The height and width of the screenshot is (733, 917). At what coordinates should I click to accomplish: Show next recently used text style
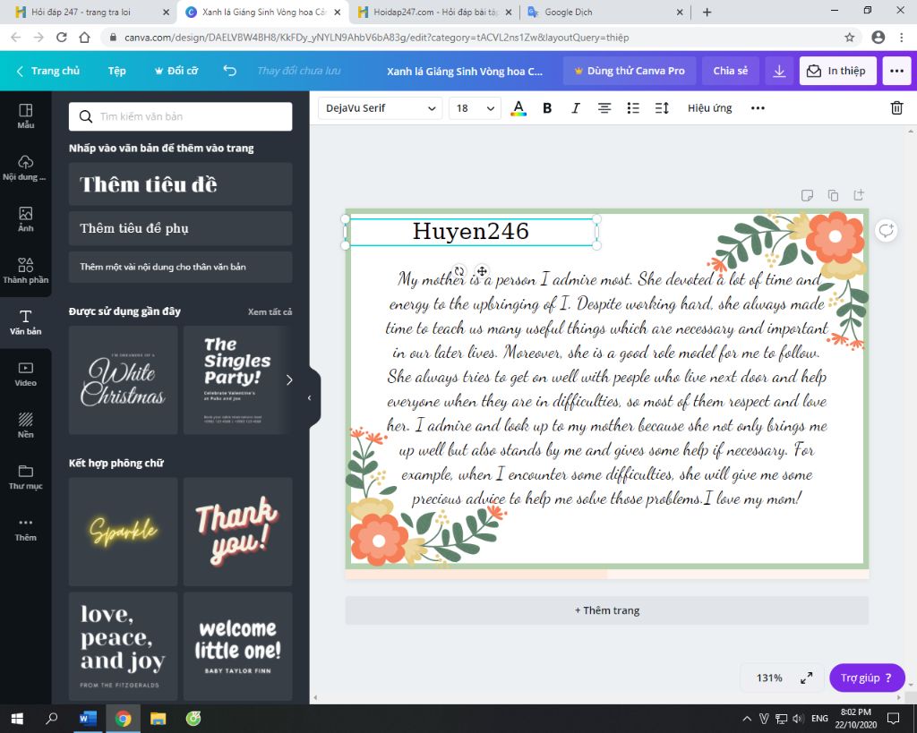[x=289, y=380]
